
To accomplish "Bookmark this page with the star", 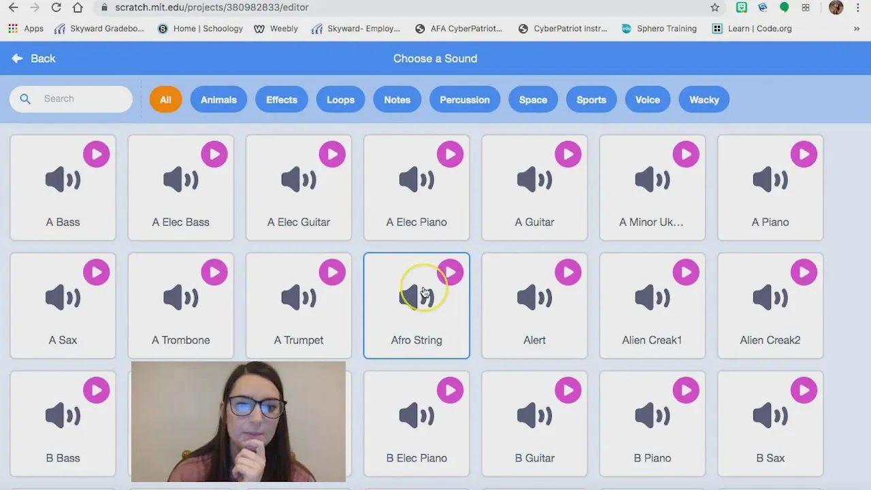I will (714, 7).
